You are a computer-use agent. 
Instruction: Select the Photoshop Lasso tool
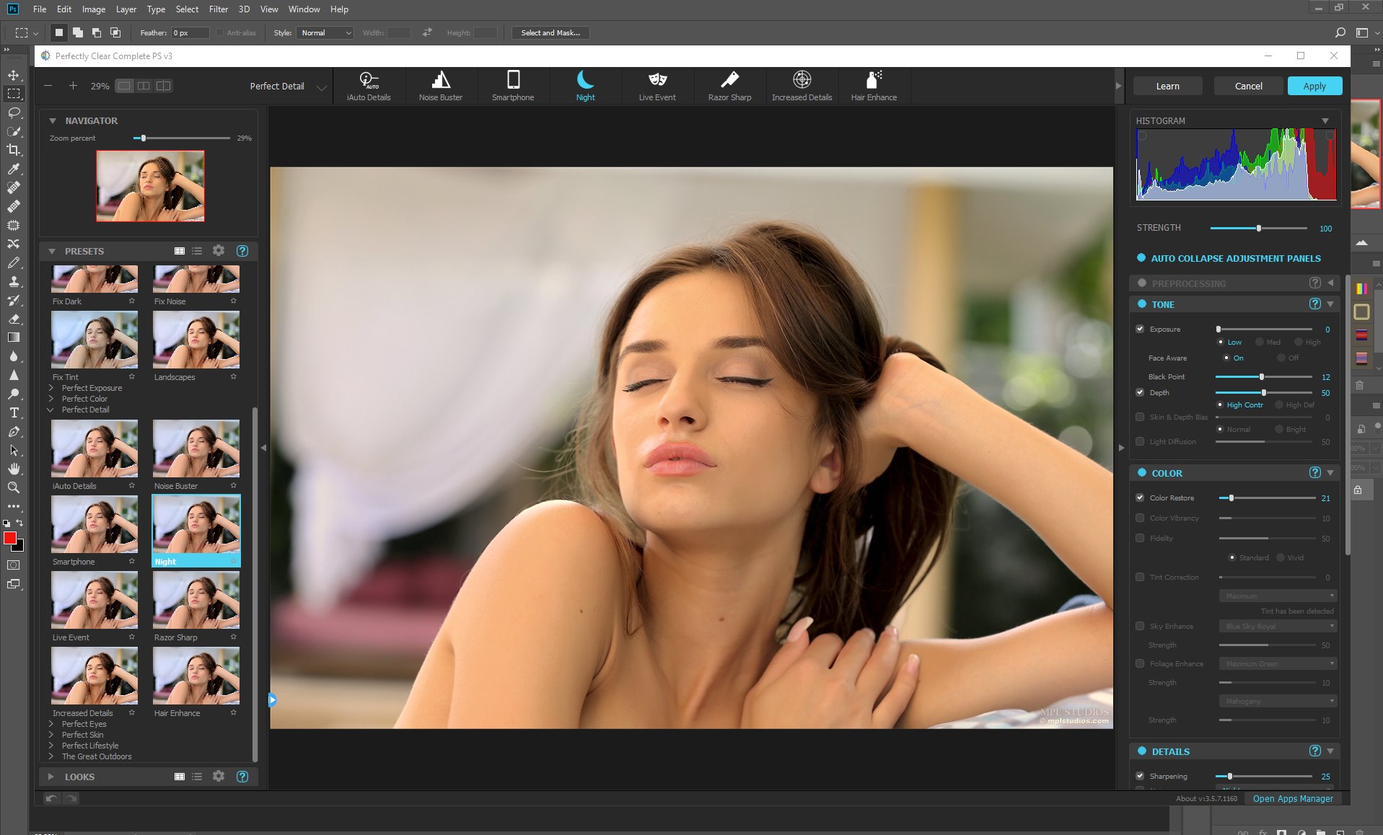pyautogui.click(x=14, y=112)
